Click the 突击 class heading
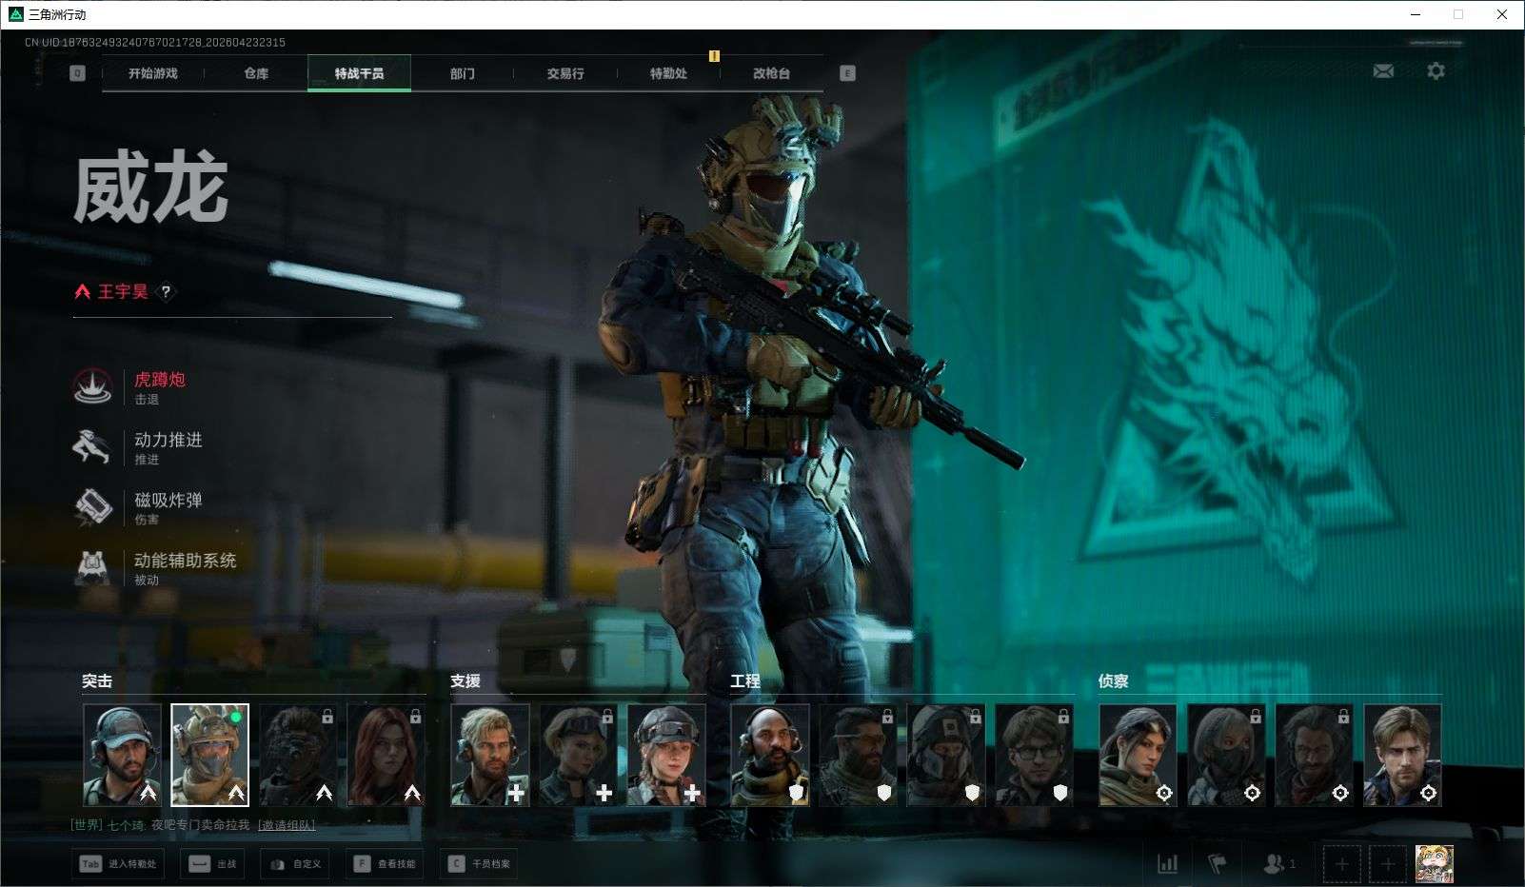Screen dimensions: 1525x887 coord(97,681)
